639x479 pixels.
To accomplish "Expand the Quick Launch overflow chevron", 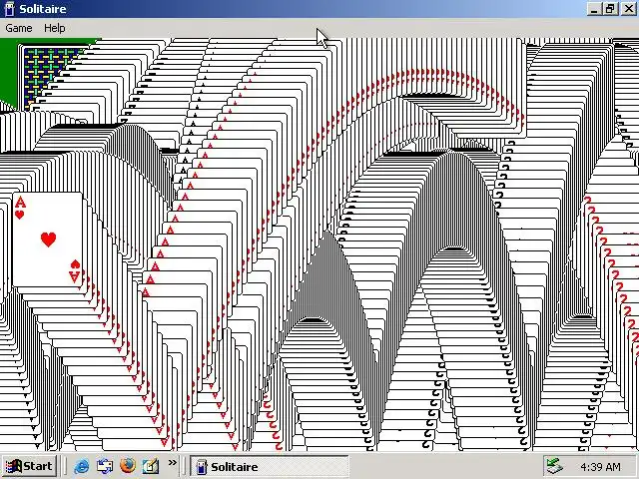I will [173, 463].
